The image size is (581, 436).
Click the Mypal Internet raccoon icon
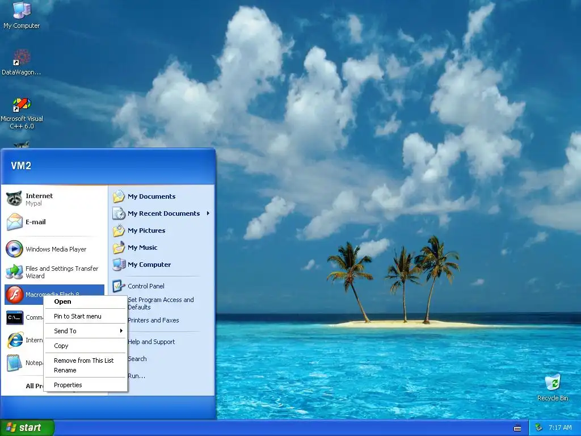[14, 199]
